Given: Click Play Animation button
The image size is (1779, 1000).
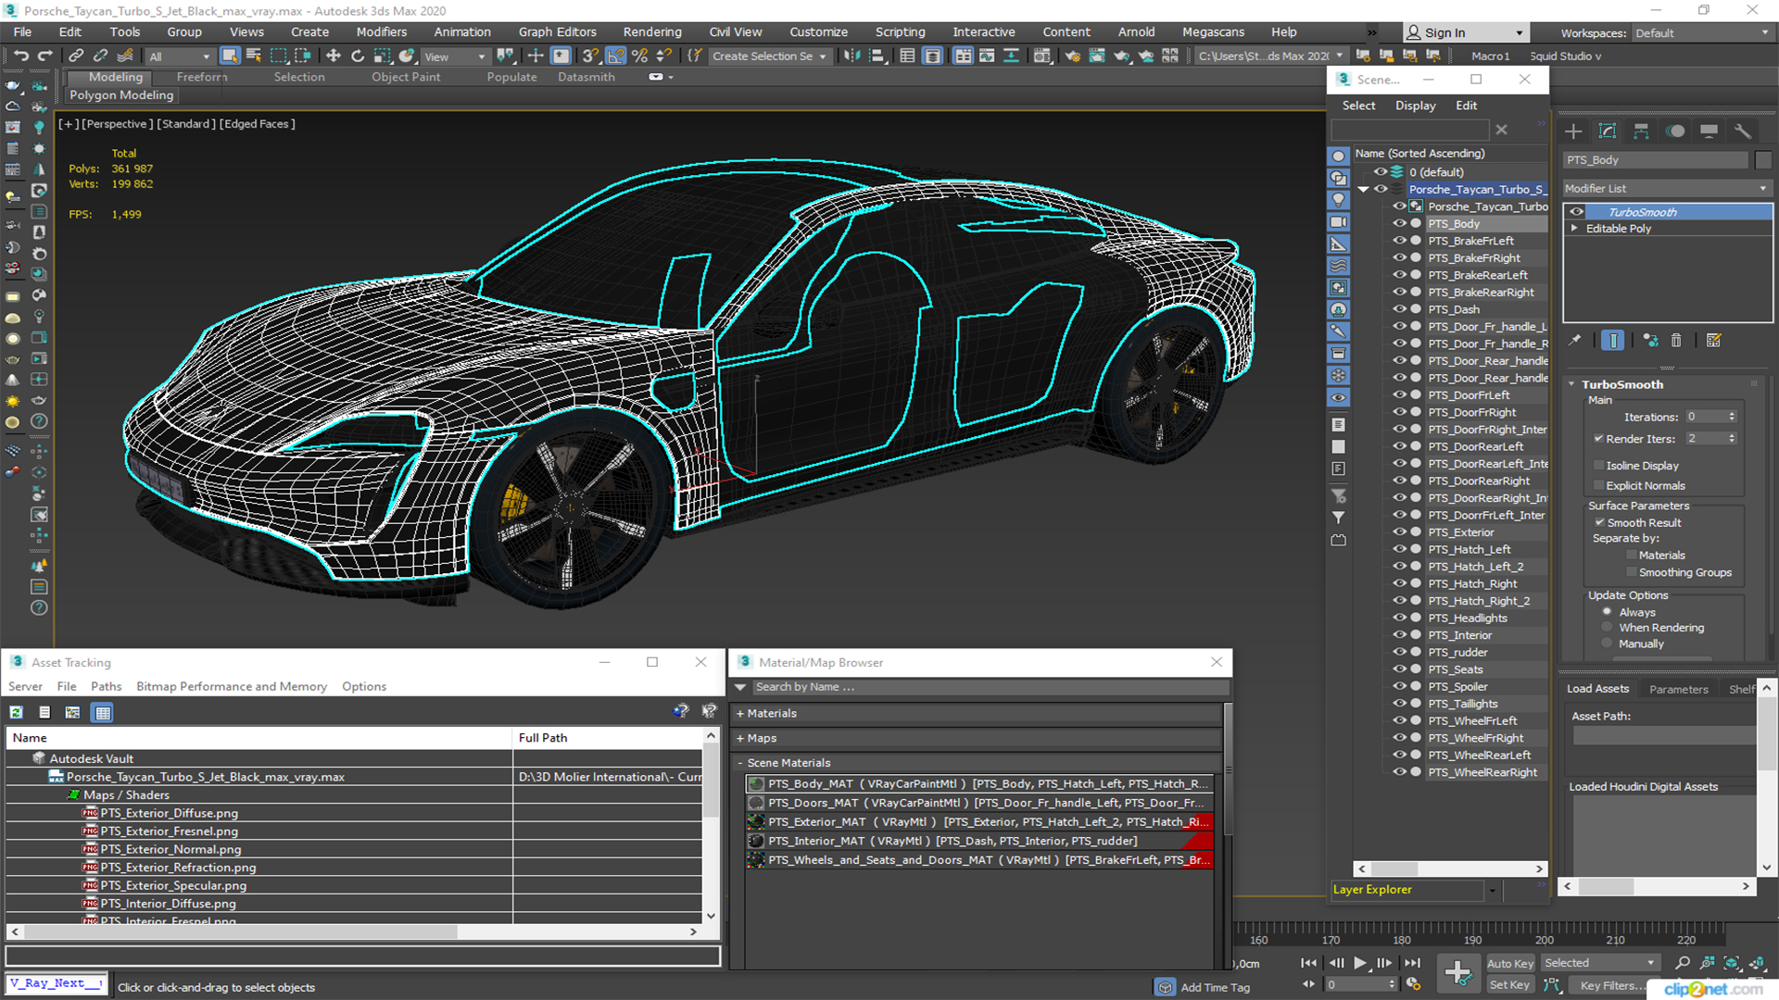Looking at the screenshot, I should point(1360,963).
